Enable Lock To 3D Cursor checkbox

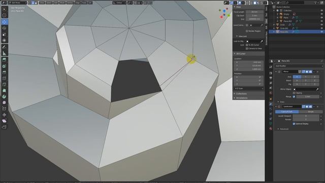(247, 45)
